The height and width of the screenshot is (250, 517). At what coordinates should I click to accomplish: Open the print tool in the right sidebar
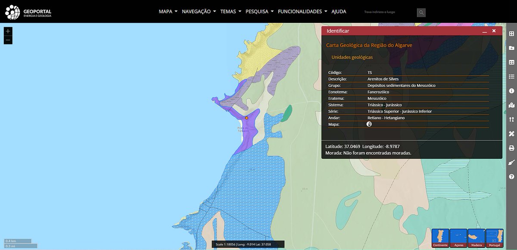coord(511,148)
